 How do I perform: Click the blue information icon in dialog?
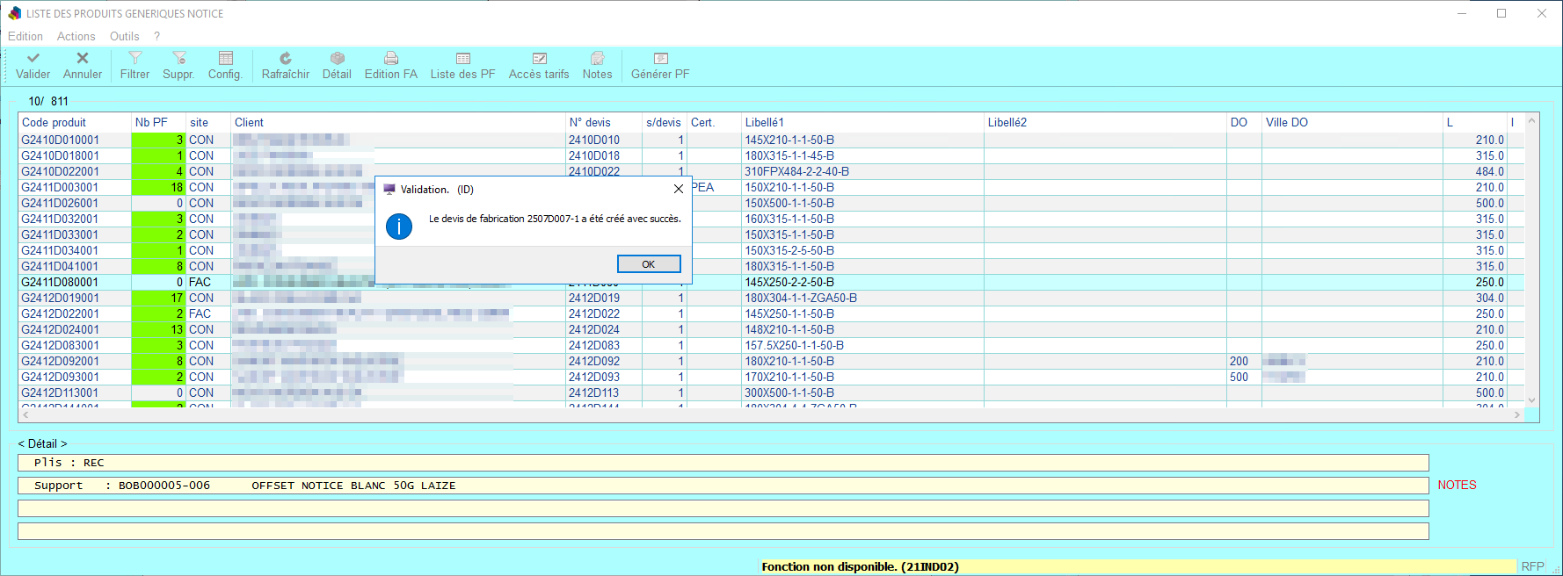click(x=399, y=227)
